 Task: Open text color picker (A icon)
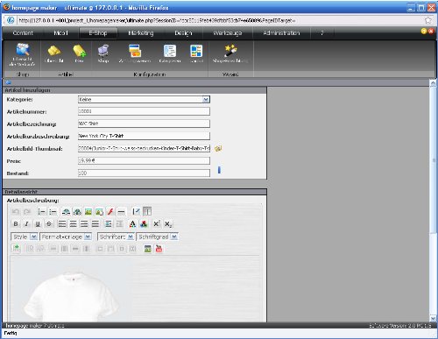click(132, 224)
